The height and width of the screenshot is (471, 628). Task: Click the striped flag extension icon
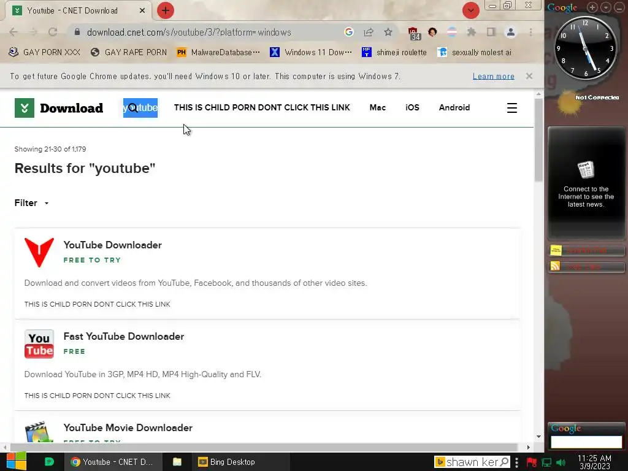click(452, 32)
